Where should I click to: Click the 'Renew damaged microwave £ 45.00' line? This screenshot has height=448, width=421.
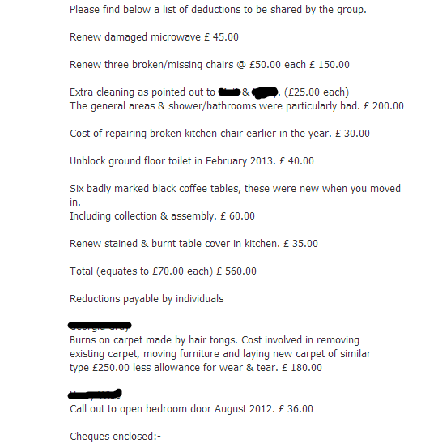coord(154,37)
